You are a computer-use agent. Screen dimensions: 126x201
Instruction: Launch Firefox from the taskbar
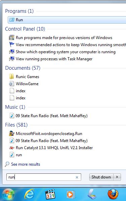[113, 195]
